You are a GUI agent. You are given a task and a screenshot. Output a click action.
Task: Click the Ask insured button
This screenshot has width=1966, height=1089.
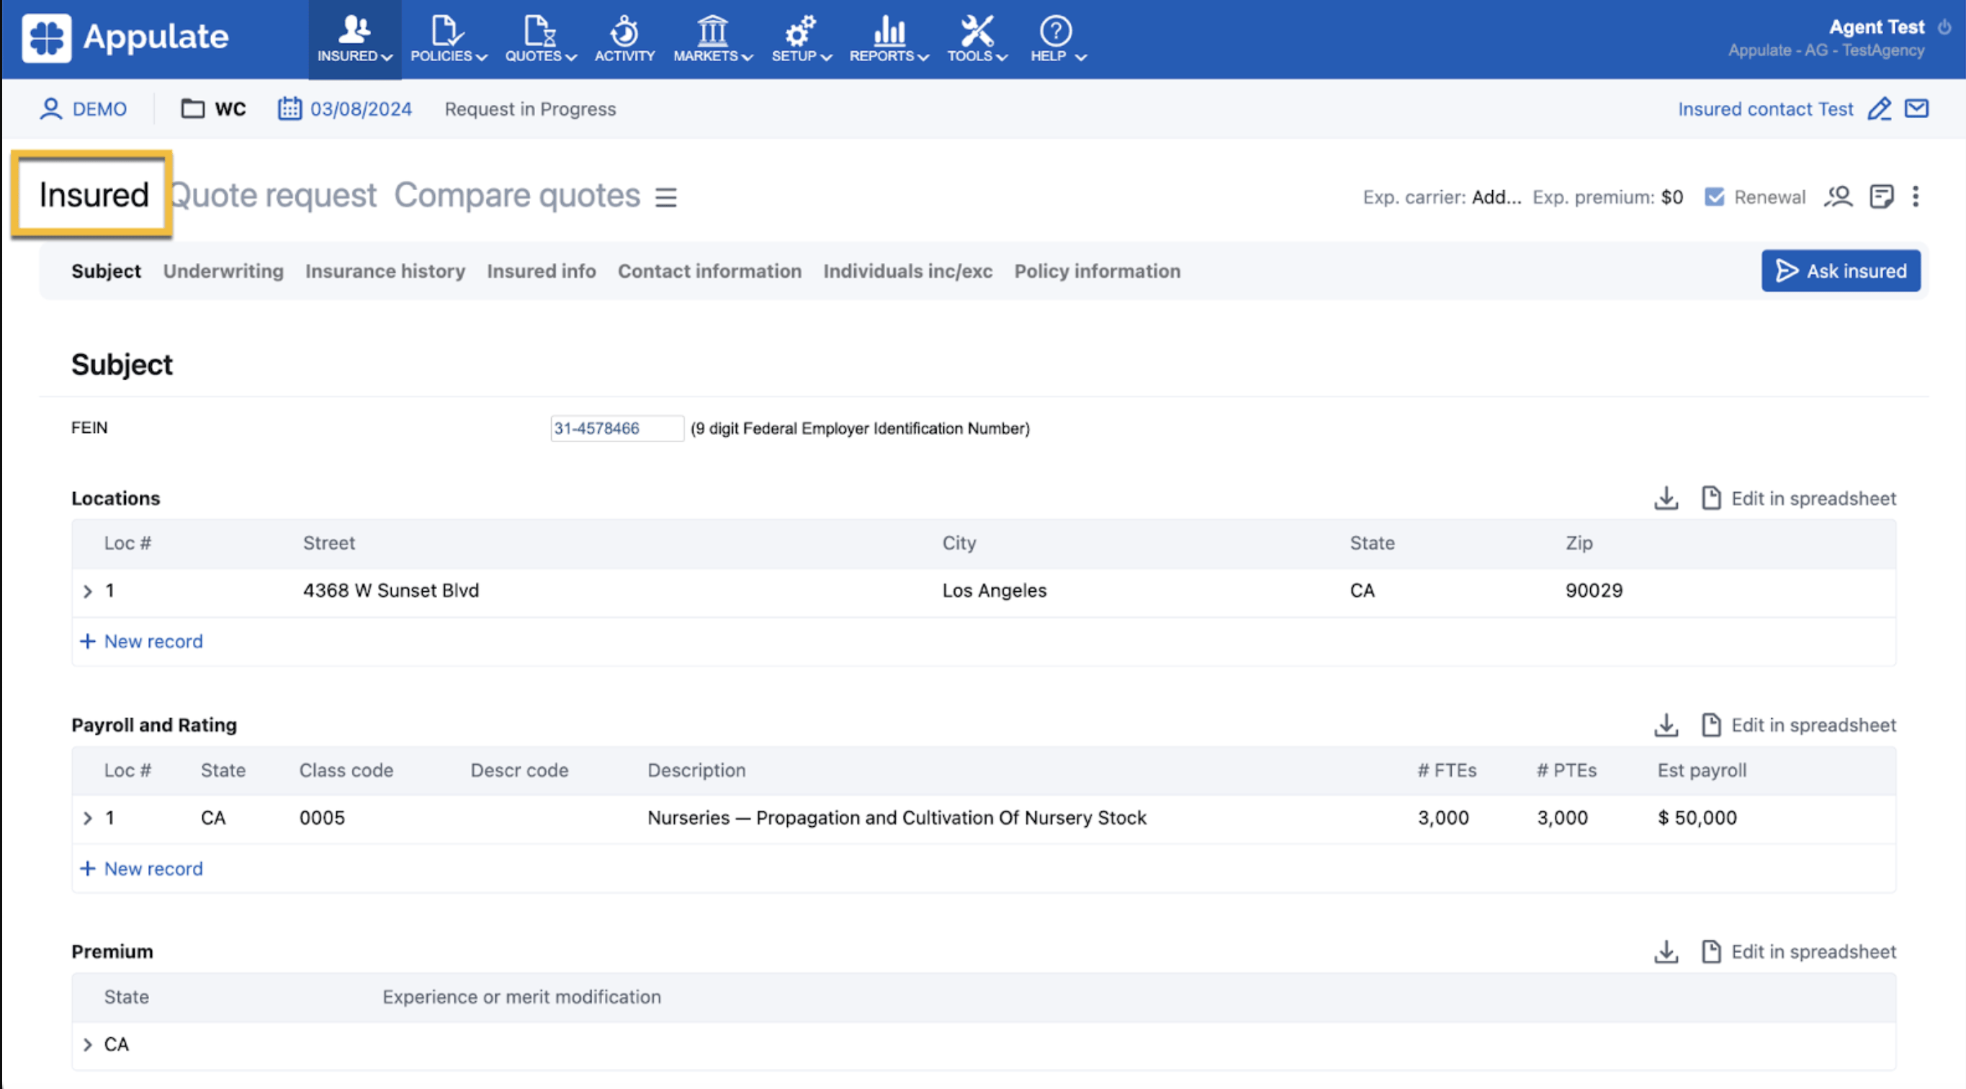coord(1840,271)
